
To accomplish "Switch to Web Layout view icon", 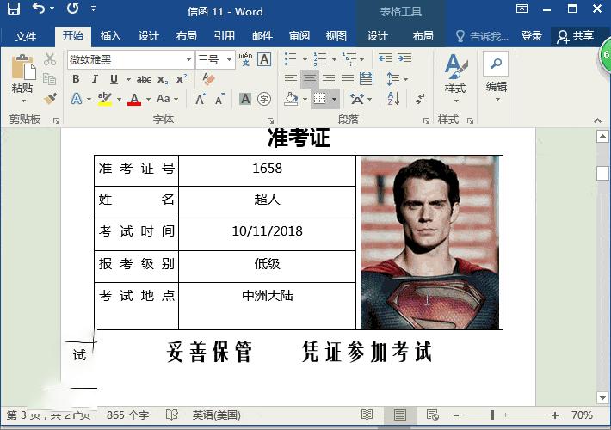I will pyautogui.click(x=432, y=415).
